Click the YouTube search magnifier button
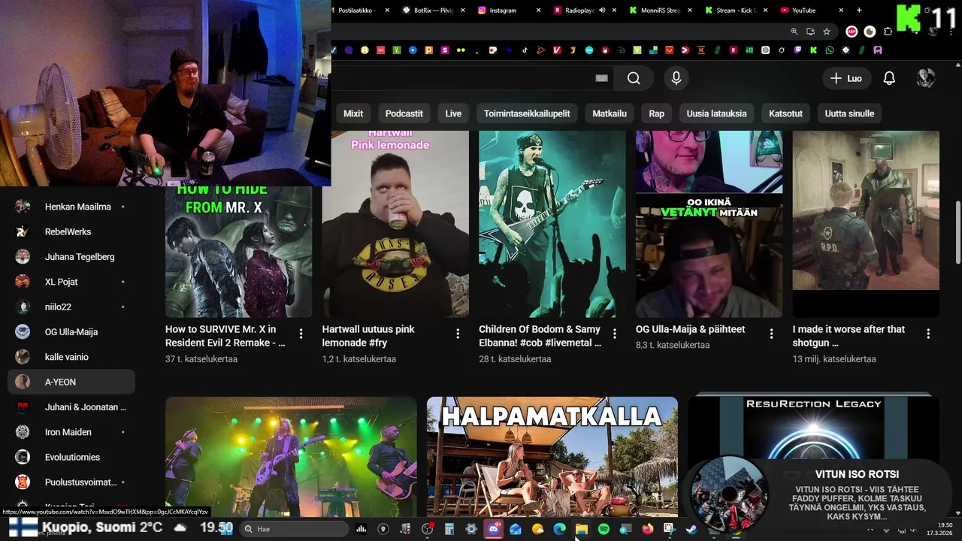This screenshot has width=962, height=541. 634,78
